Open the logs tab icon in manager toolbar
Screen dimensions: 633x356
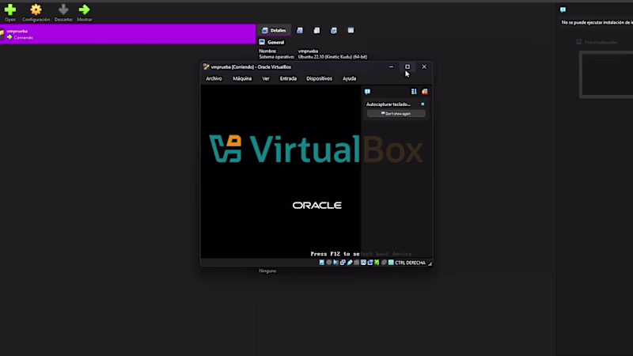[316, 30]
